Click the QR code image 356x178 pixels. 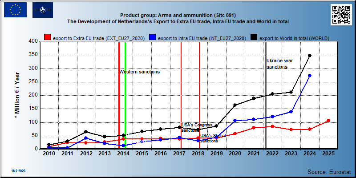coord(341,15)
